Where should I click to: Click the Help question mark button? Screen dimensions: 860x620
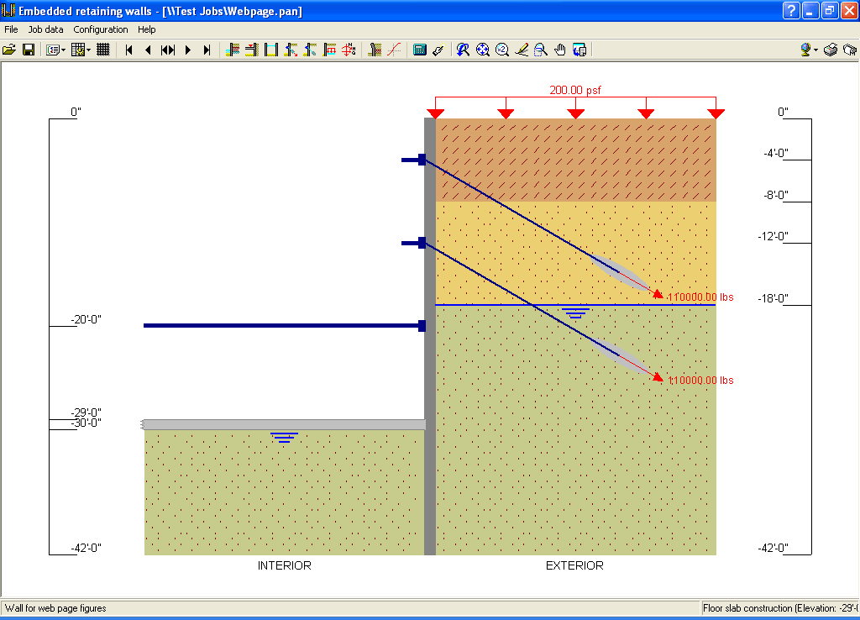pos(791,10)
